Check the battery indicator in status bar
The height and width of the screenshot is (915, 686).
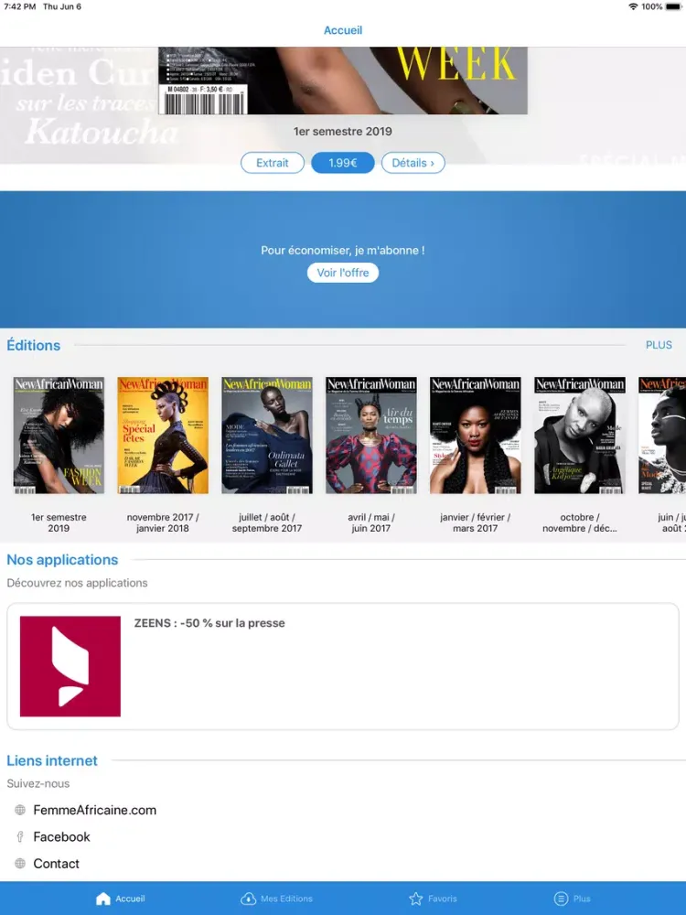tap(673, 7)
